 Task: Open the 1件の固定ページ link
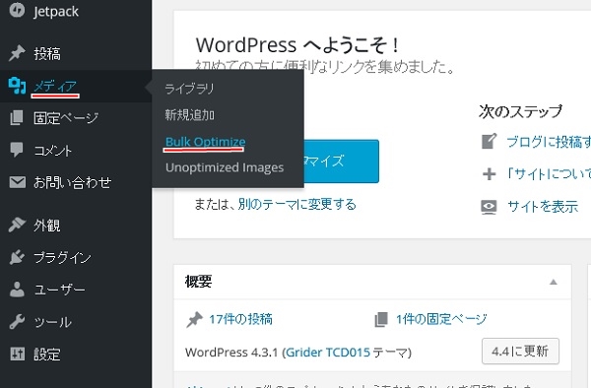coord(441,319)
